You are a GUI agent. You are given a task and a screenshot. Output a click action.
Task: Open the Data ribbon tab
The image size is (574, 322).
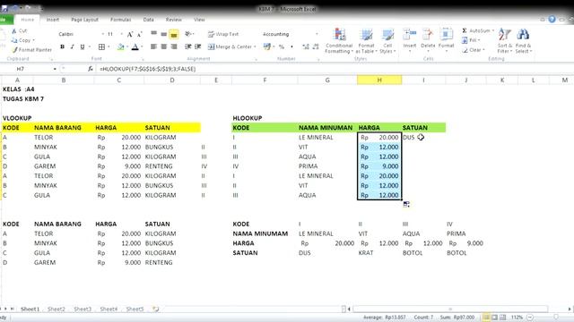coord(148,20)
